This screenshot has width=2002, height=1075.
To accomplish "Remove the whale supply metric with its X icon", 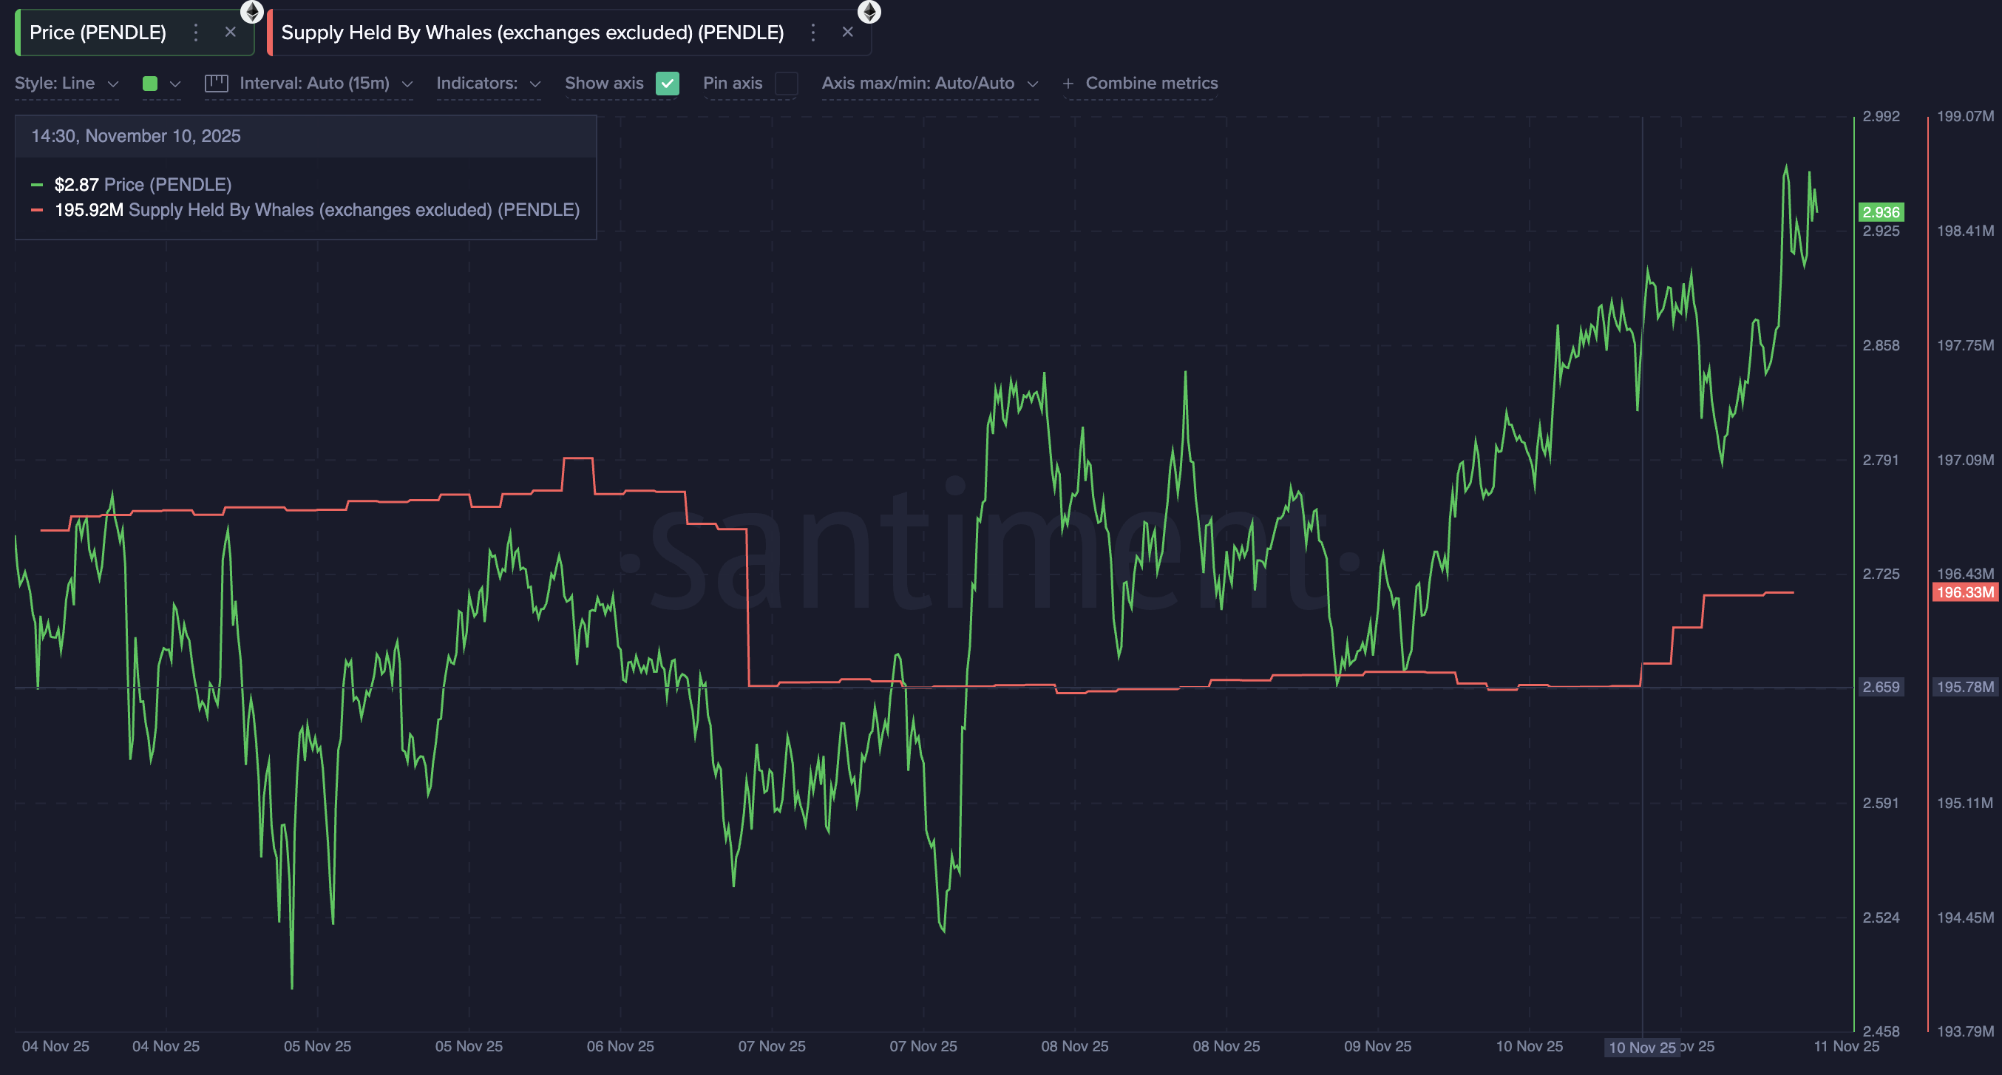I will point(847,32).
